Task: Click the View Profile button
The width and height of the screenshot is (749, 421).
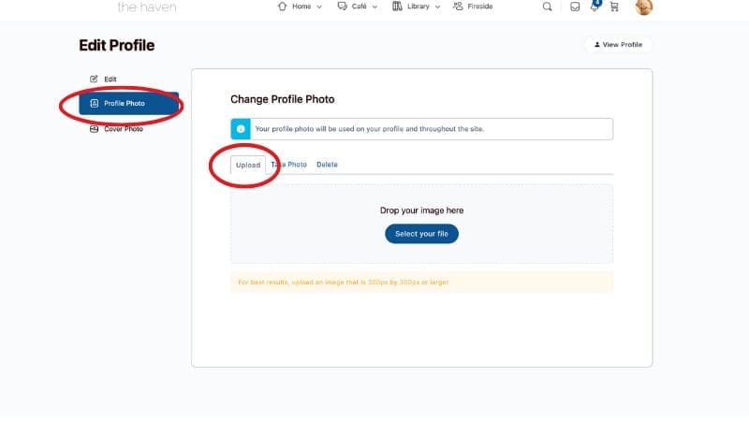Action: tap(618, 45)
